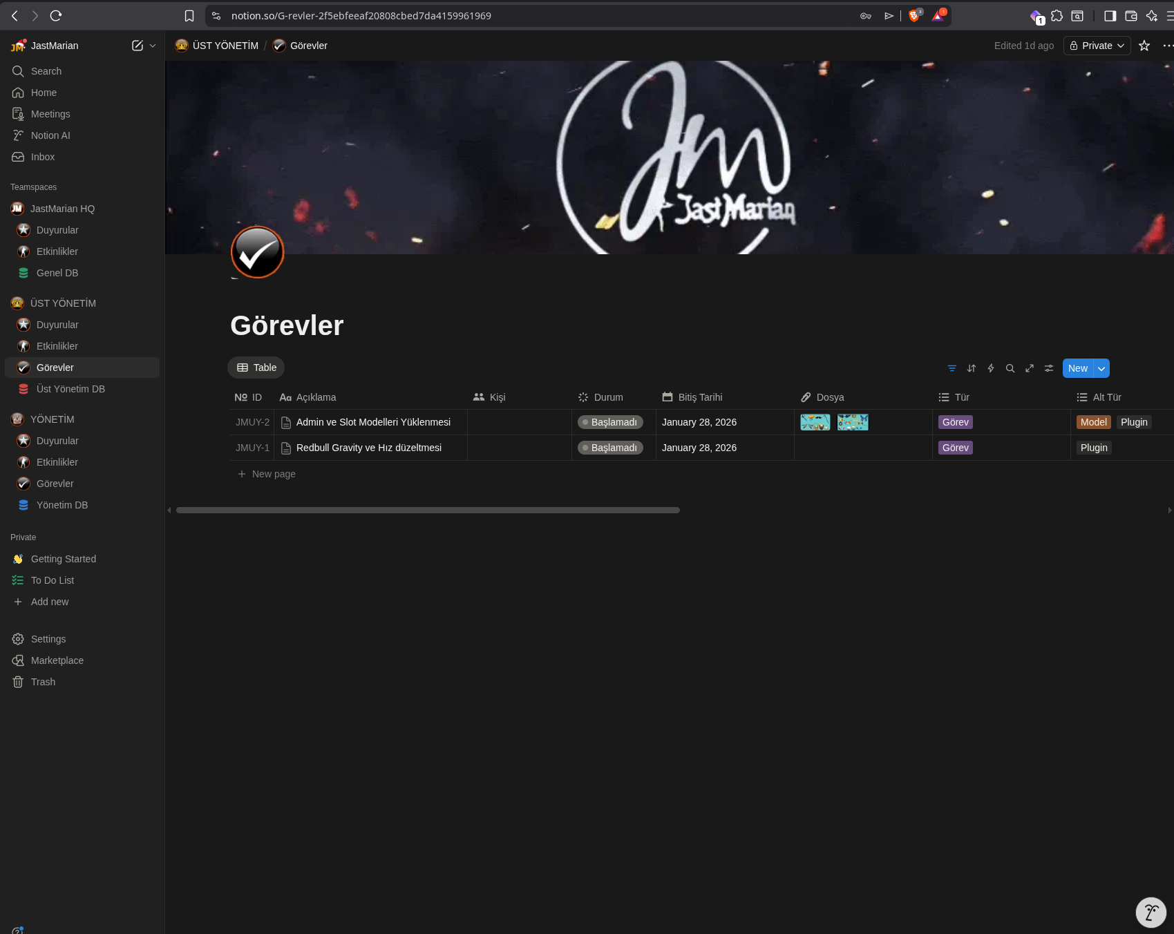The width and height of the screenshot is (1174, 934).
Task: Create a new page with the compose icon
Action: point(138,46)
